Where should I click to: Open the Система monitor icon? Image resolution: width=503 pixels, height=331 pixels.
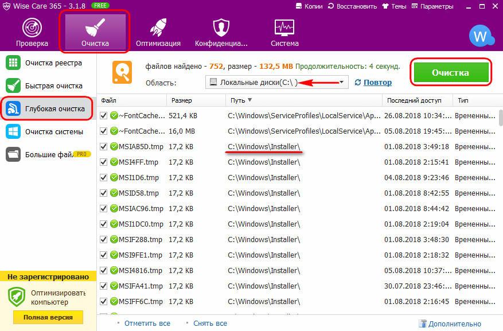click(284, 28)
